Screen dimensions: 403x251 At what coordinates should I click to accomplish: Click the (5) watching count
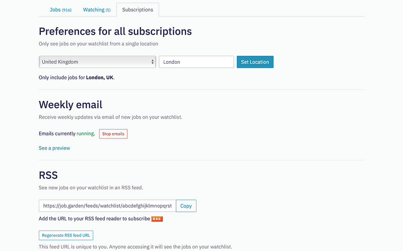pyautogui.click(x=108, y=10)
